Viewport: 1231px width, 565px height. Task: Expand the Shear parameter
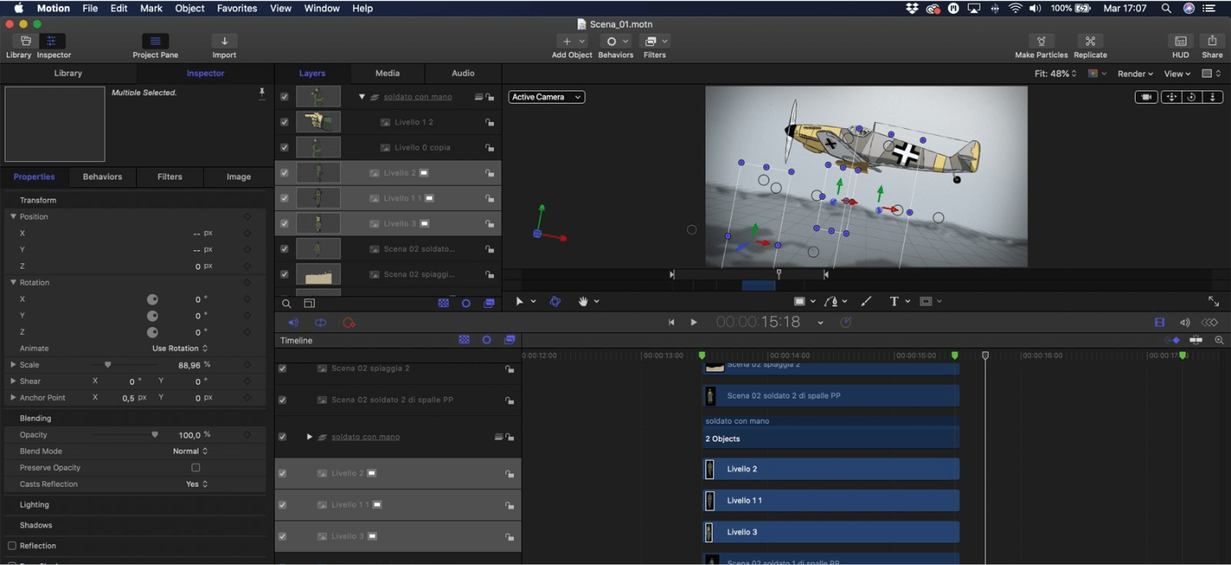coord(13,381)
